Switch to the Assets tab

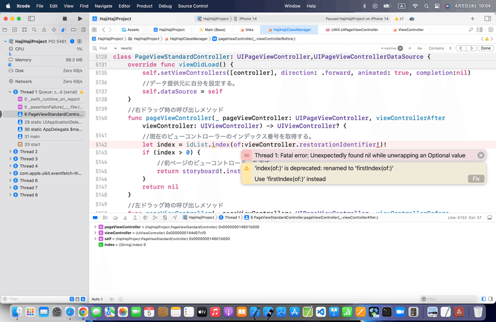(130, 30)
